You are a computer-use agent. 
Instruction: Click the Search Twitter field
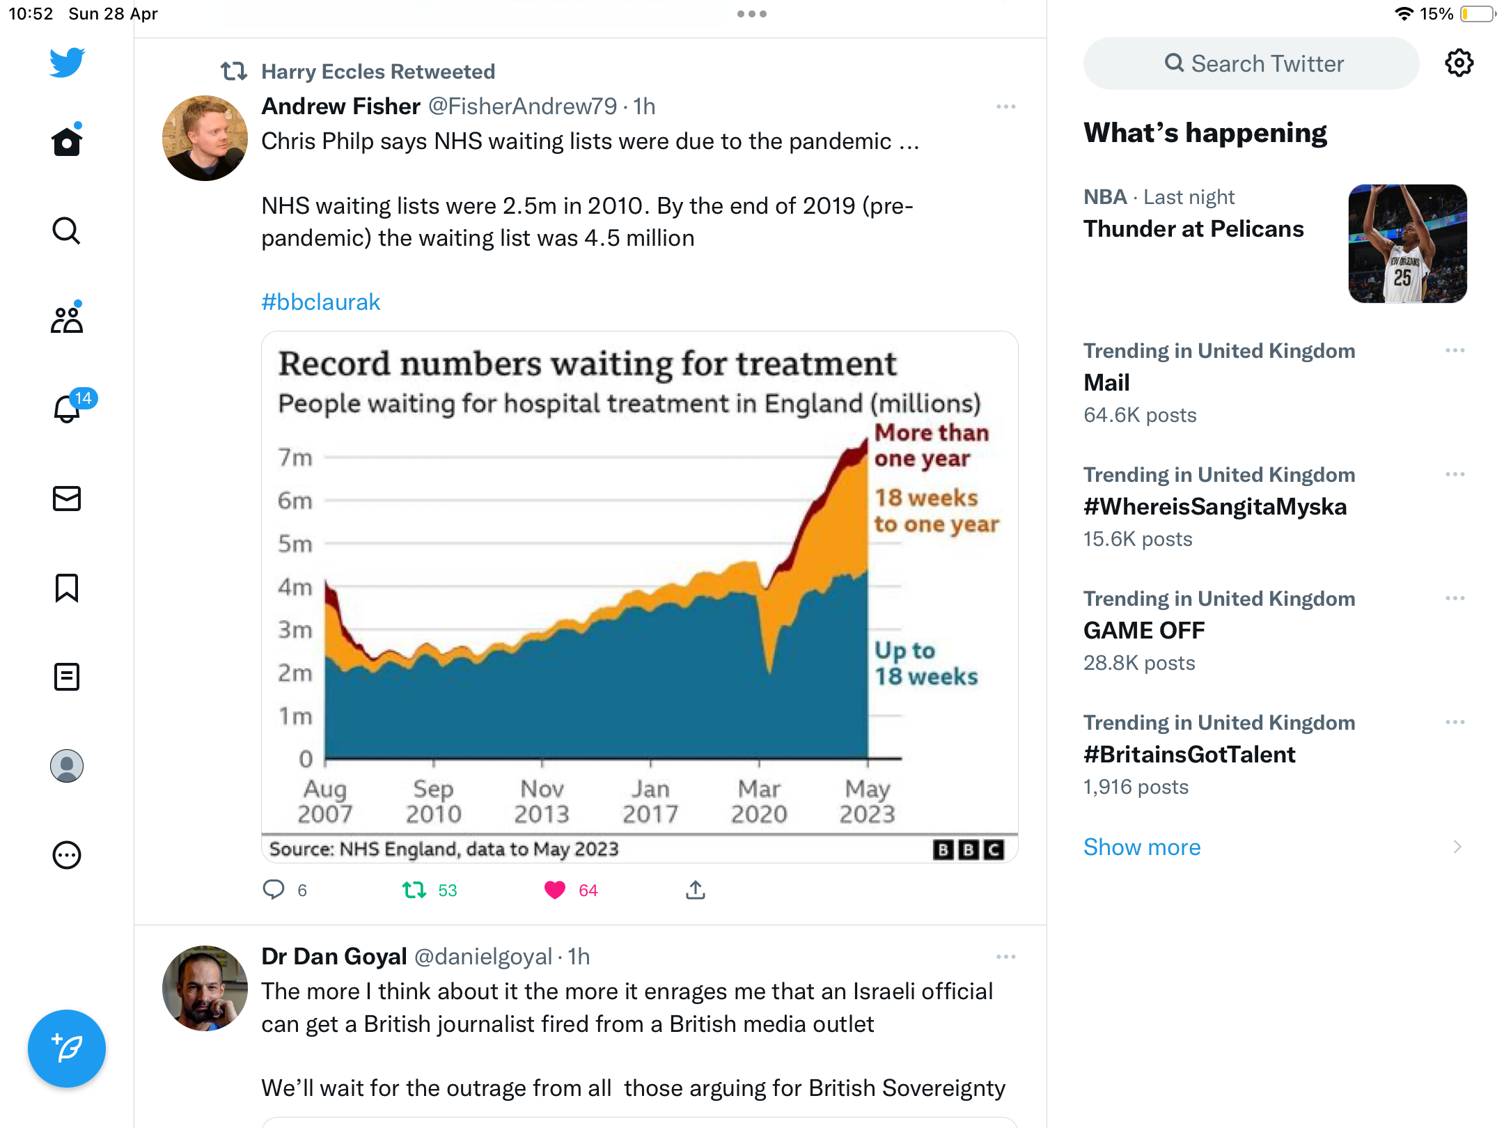[x=1251, y=63]
